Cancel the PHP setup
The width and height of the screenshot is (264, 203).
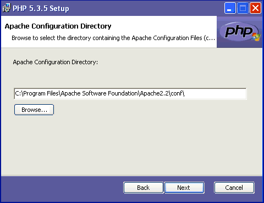234,188
